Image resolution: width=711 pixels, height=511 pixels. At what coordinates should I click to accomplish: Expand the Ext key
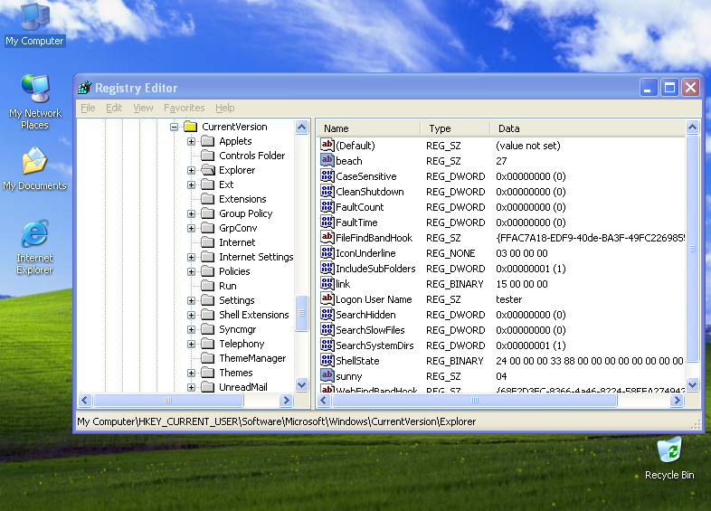(x=192, y=185)
